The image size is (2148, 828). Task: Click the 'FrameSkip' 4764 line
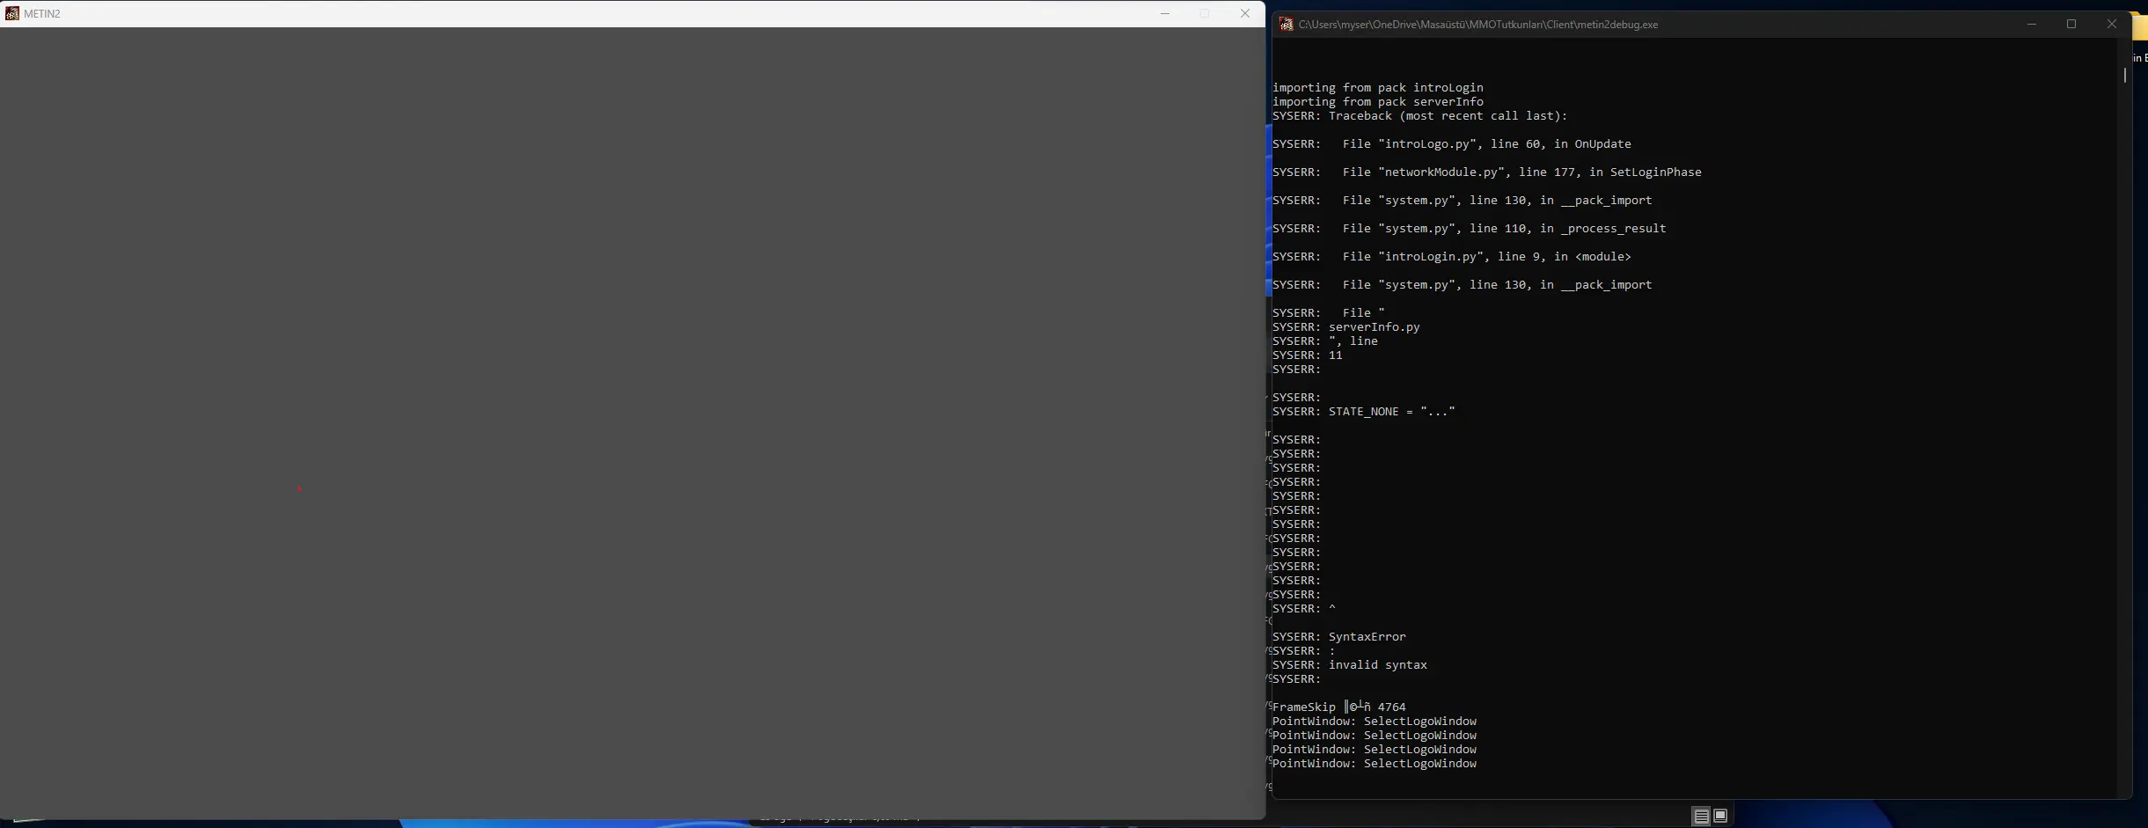click(1339, 707)
